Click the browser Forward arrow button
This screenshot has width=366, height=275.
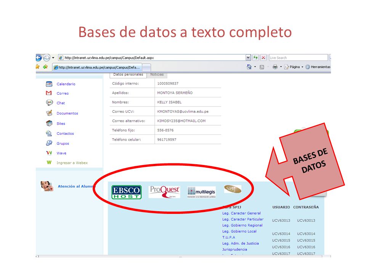coord(47,58)
